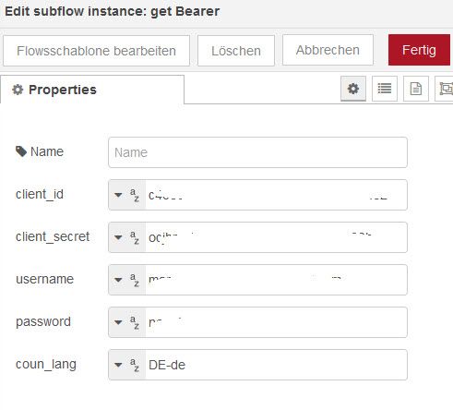Click the Abbrechen button
This screenshot has height=410, width=453.
pos(328,50)
